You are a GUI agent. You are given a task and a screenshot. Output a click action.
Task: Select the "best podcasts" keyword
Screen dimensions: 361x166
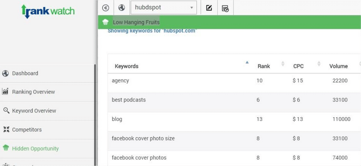(x=129, y=100)
